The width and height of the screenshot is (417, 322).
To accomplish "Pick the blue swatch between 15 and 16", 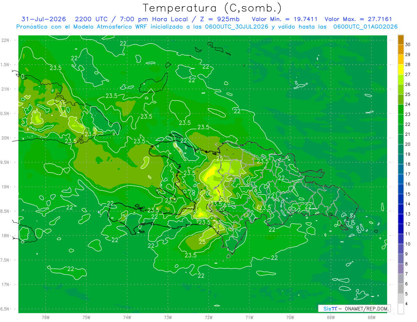I will (x=401, y=189).
